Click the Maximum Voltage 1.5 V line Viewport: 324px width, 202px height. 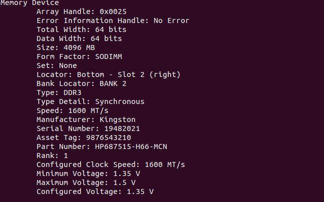[x=86, y=182]
